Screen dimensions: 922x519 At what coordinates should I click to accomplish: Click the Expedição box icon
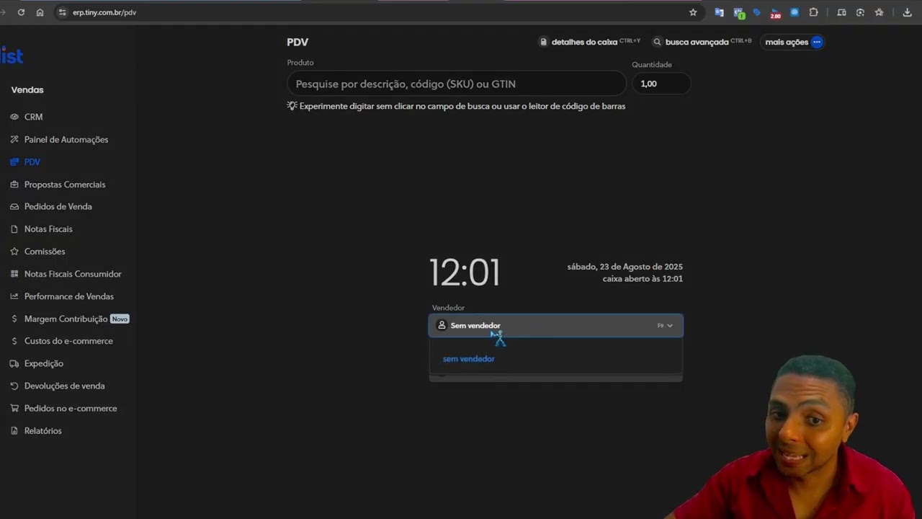click(14, 363)
